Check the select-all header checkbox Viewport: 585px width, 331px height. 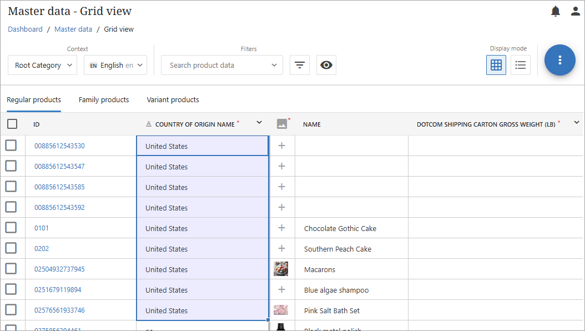point(12,124)
